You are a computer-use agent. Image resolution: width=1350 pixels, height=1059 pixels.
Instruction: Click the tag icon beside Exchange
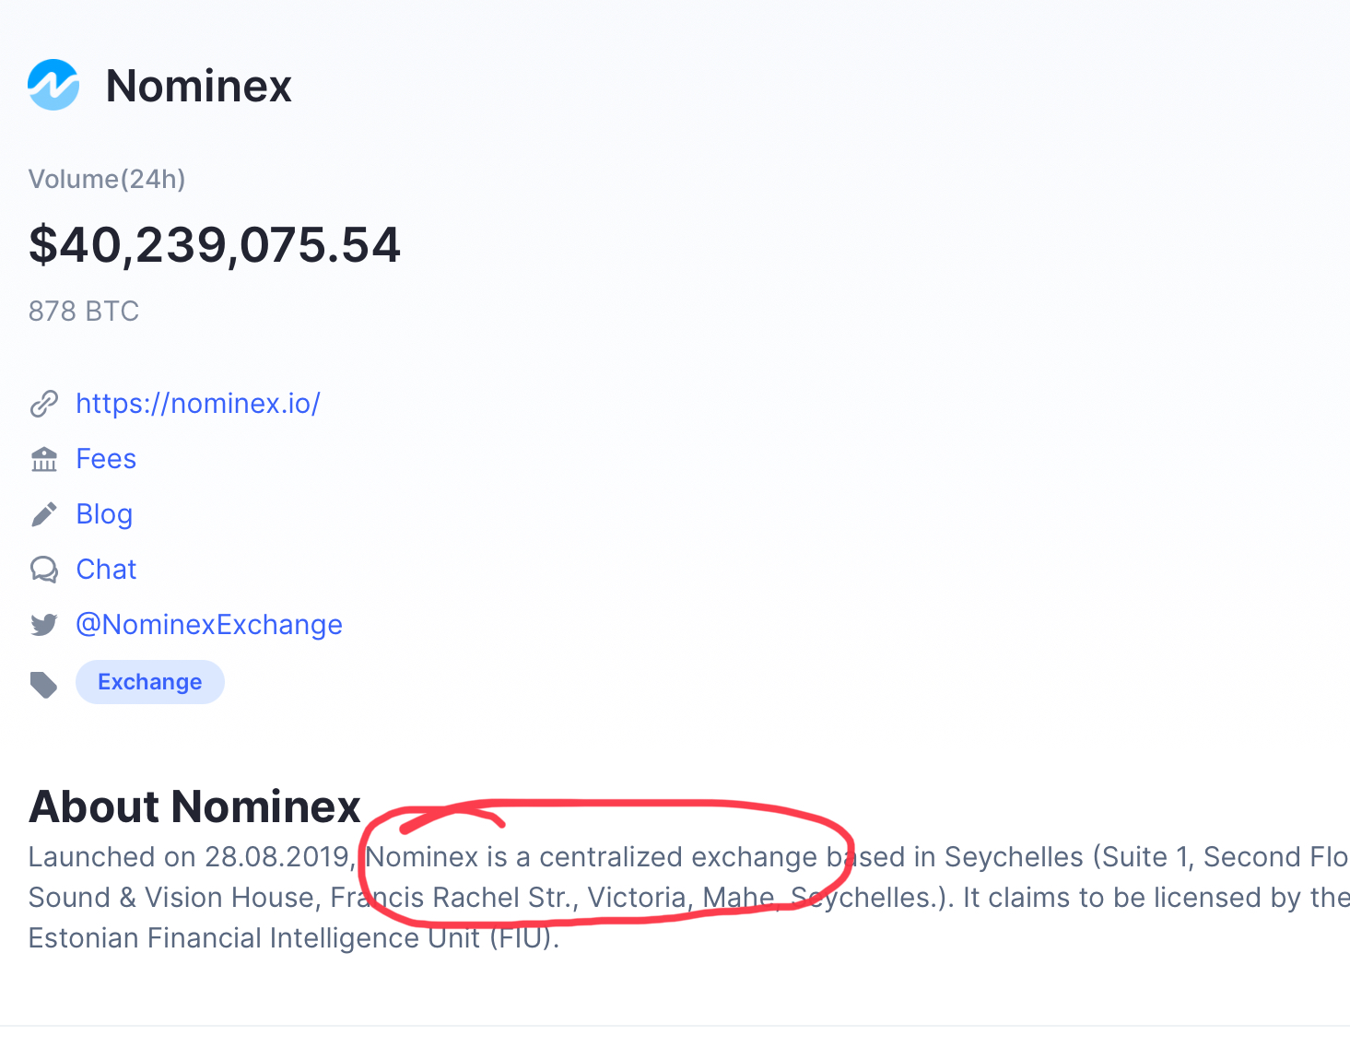(44, 684)
